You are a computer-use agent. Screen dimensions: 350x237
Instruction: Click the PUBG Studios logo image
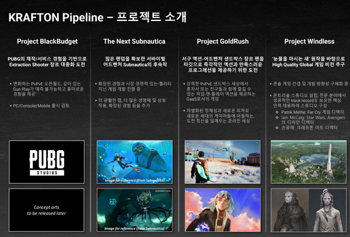[47, 160]
